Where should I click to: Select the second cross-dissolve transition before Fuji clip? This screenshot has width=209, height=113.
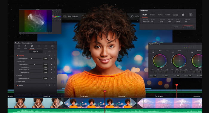click(x=137, y=103)
